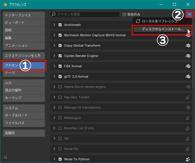Click community icon on ND row
Image resolution: width=195 pixels, height=163 pixels.
(188, 138)
